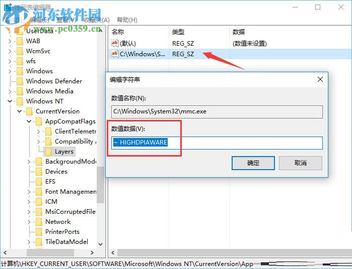Select the Windows Media folder icon

(x=20, y=91)
